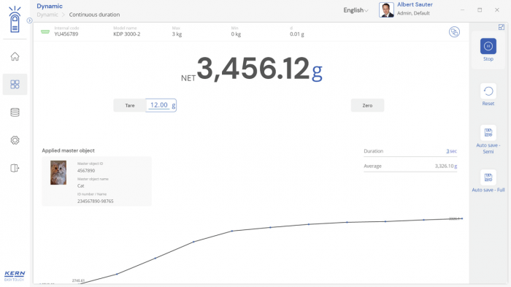Toggle fullscreen expand icon at top right
The height and width of the screenshot is (287, 511).
[x=502, y=28]
